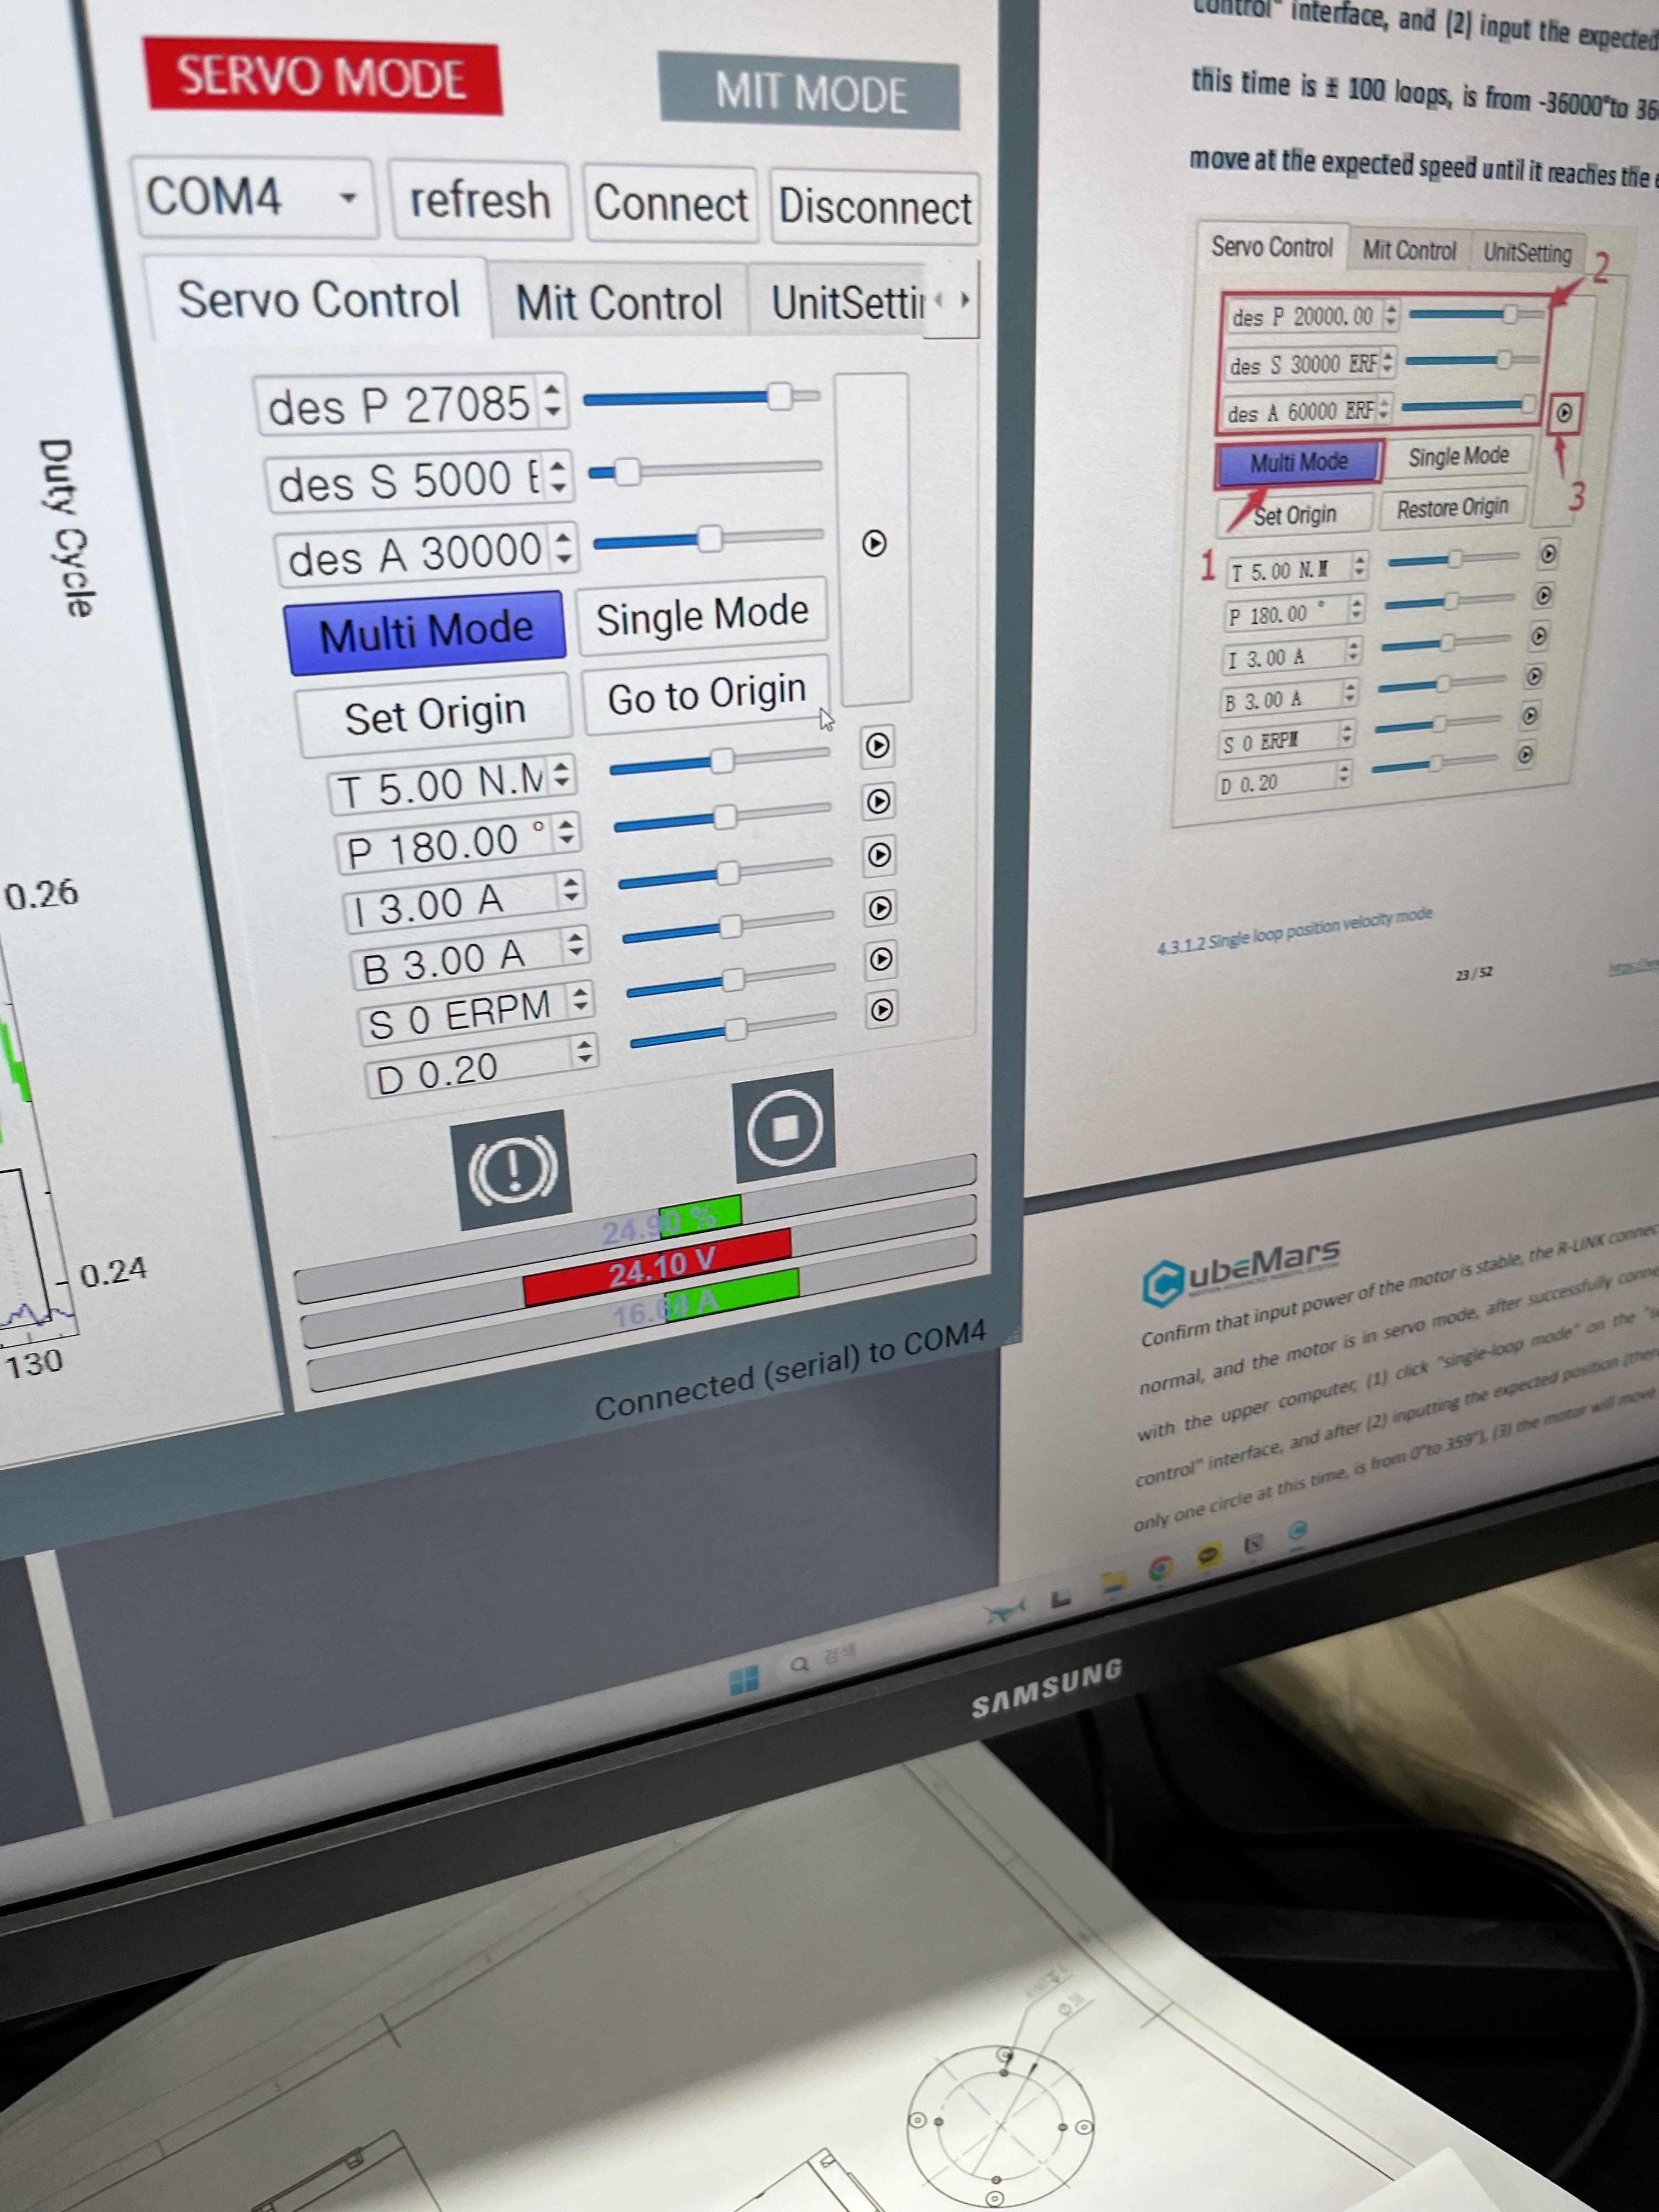Enable SERVO MODE
The height and width of the screenshot is (2212, 1659).
[x=322, y=77]
